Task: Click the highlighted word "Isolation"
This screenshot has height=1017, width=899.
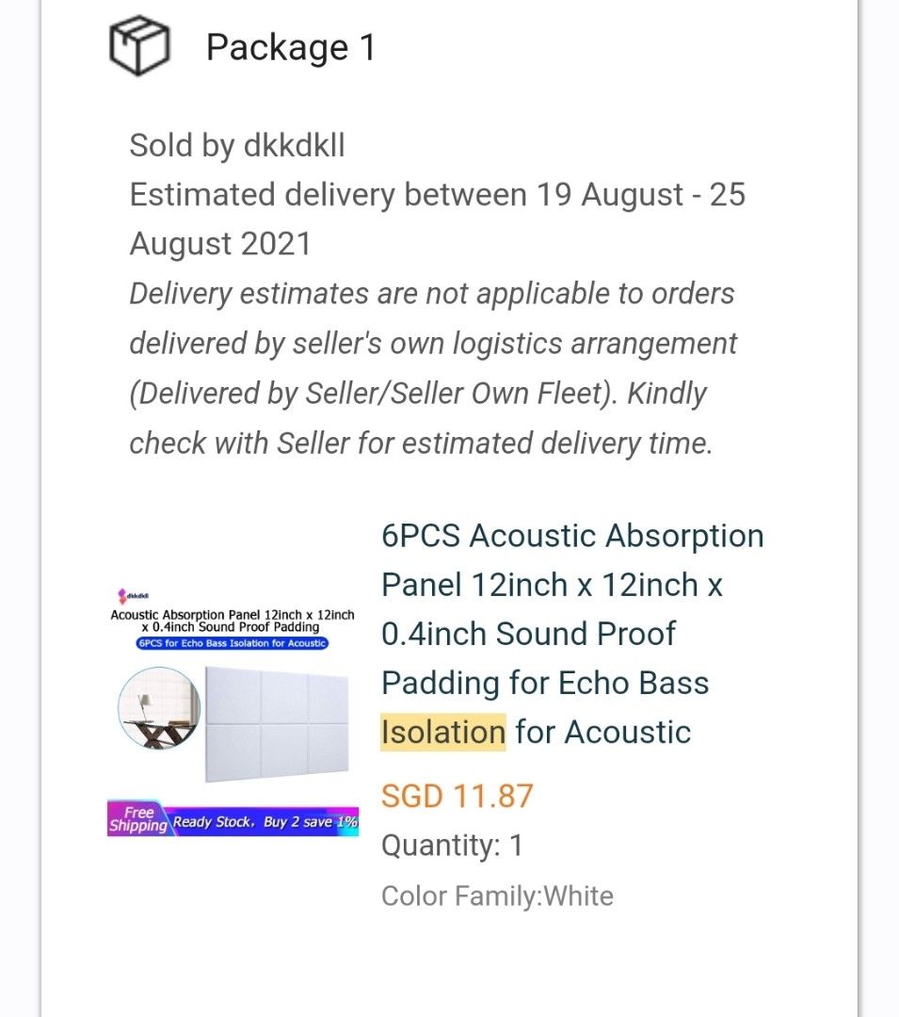Action: (443, 732)
